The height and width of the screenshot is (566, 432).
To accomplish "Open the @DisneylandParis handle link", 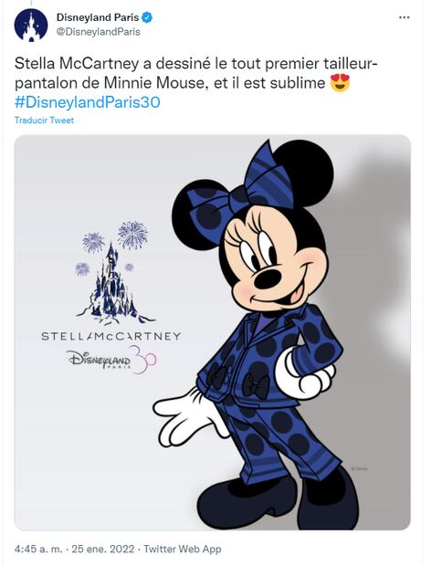I will pyautogui.click(x=98, y=32).
